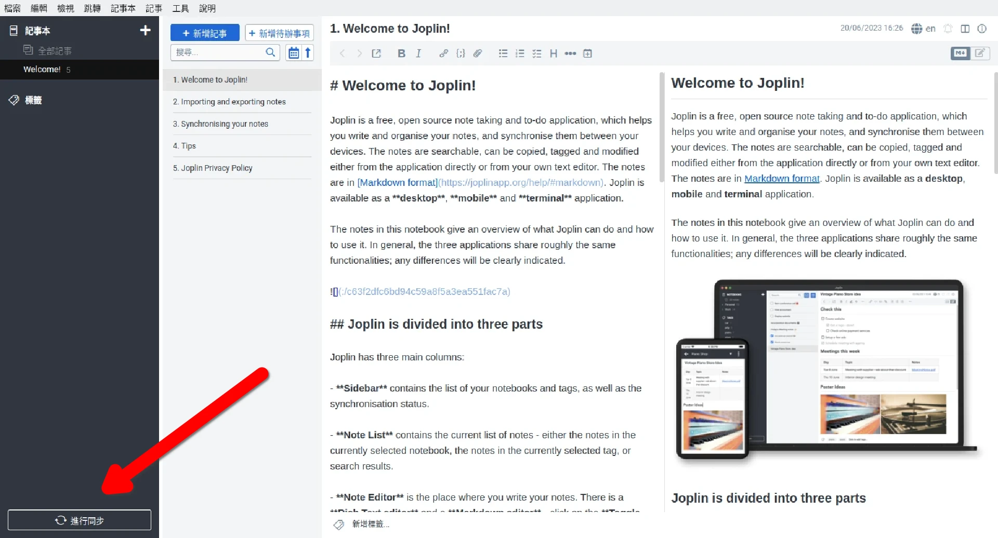Image resolution: width=998 pixels, height=538 pixels.
Task: Click the 進行同步 synchronise button
Action: click(x=80, y=520)
